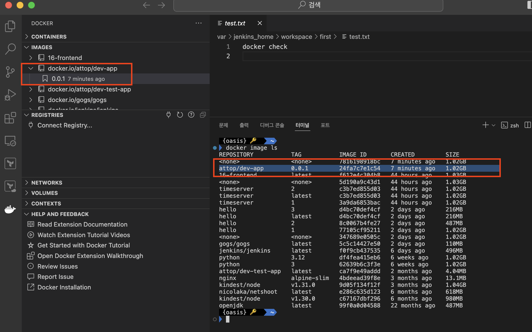Expand the CONTAINERS section
532x332 pixels.
pyautogui.click(x=116, y=37)
